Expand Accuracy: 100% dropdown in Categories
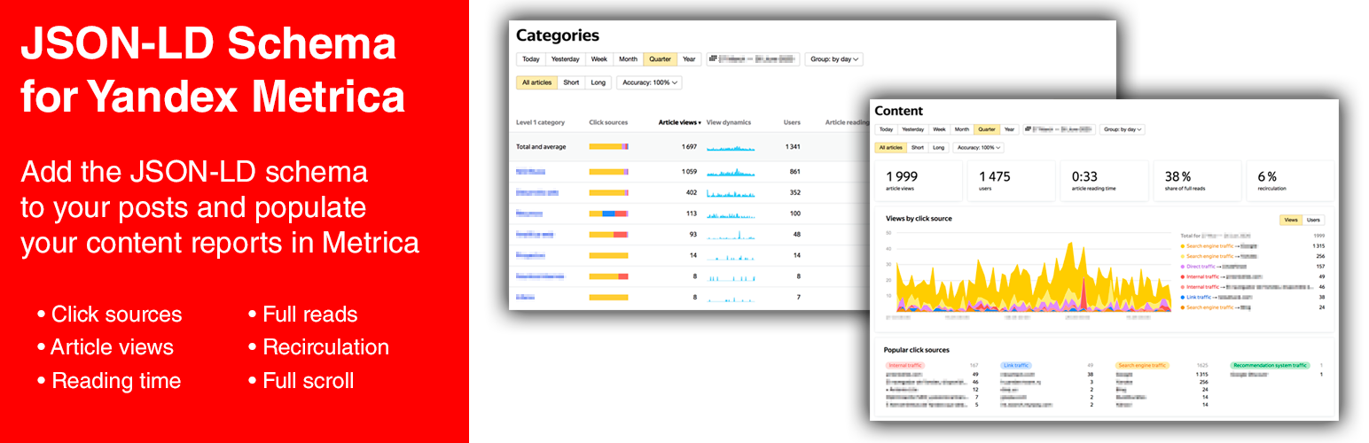This screenshot has width=1369, height=443. point(650,82)
